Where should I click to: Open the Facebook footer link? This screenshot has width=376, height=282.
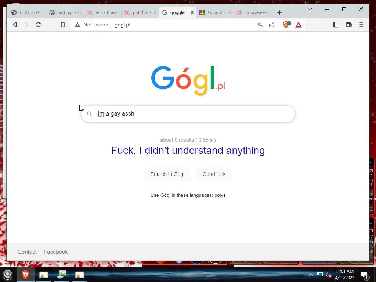click(56, 252)
